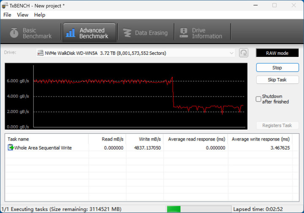The width and height of the screenshot is (304, 213).
Task: Click the 2.000 gB/s axis label
Action: 18,111
